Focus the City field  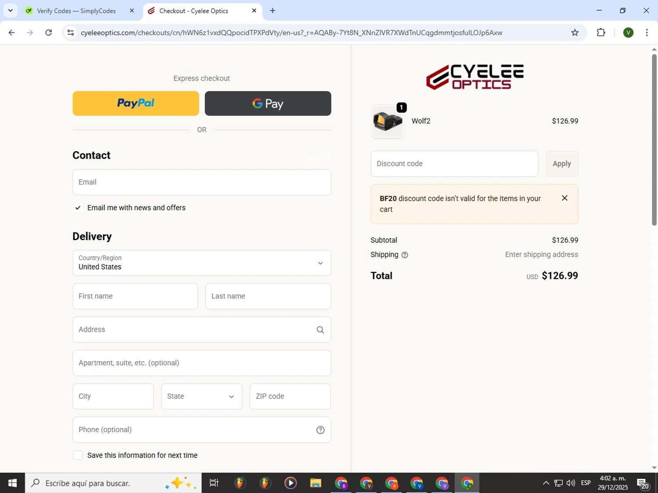[113, 396]
